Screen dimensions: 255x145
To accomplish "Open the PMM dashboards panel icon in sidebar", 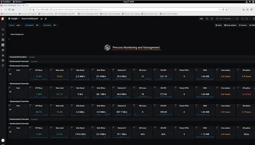I will [x=3, y=45].
